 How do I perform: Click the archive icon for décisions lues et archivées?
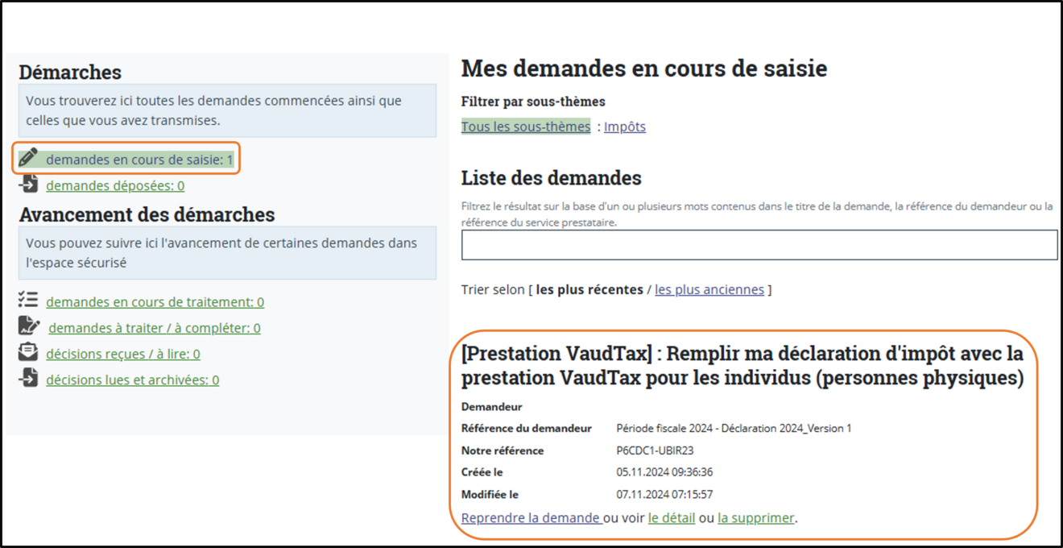pyautogui.click(x=28, y=379)
